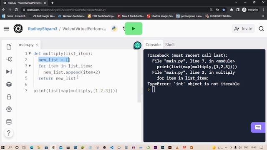Click the bookmark star icon
This screenshot has width=267, height=150.
click(x=224, y=10)
